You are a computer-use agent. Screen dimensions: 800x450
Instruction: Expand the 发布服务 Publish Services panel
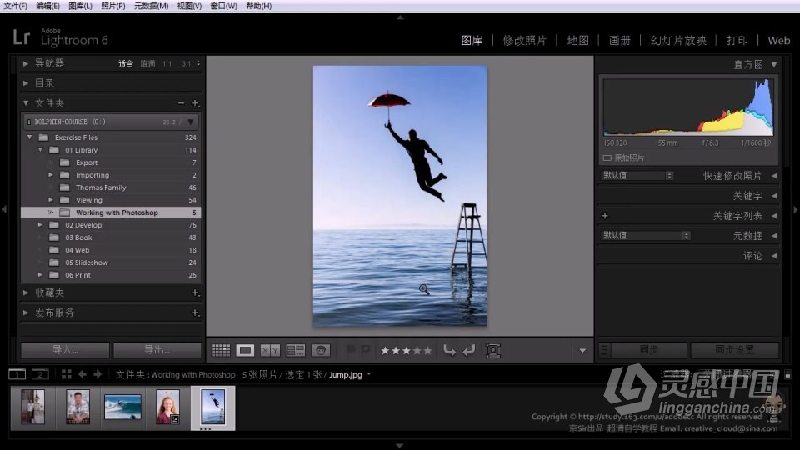click(x=26, y=312)
